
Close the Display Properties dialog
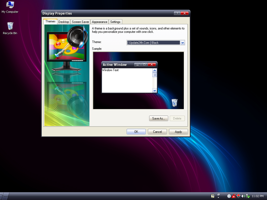tap(184, 13)
